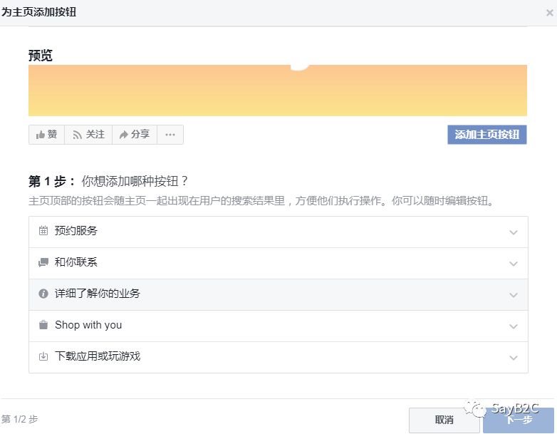Viewport: 557px width, 434px height.
Task: Click the feed icon in 关注
Action: pyautogui.click(x=77, y=135)
